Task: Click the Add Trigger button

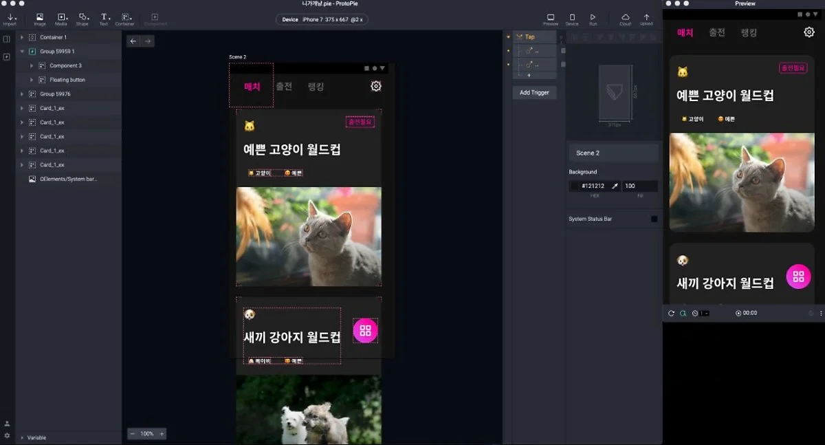Action: (x=534, y=92)
